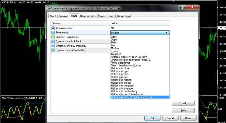Click the Dynamic zone buy probability icon
Image resolution: width=226 pixels, height=123 pixels.
point(53,46)
